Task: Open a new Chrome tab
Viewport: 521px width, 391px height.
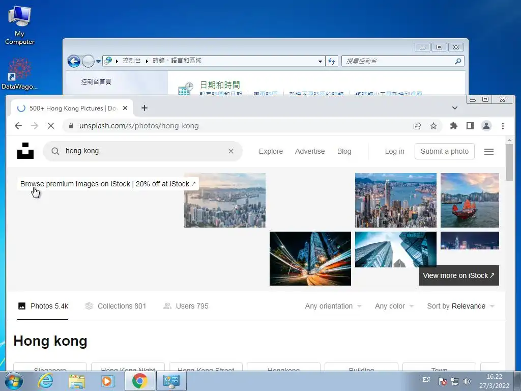Action: click(x=144, y=108)
